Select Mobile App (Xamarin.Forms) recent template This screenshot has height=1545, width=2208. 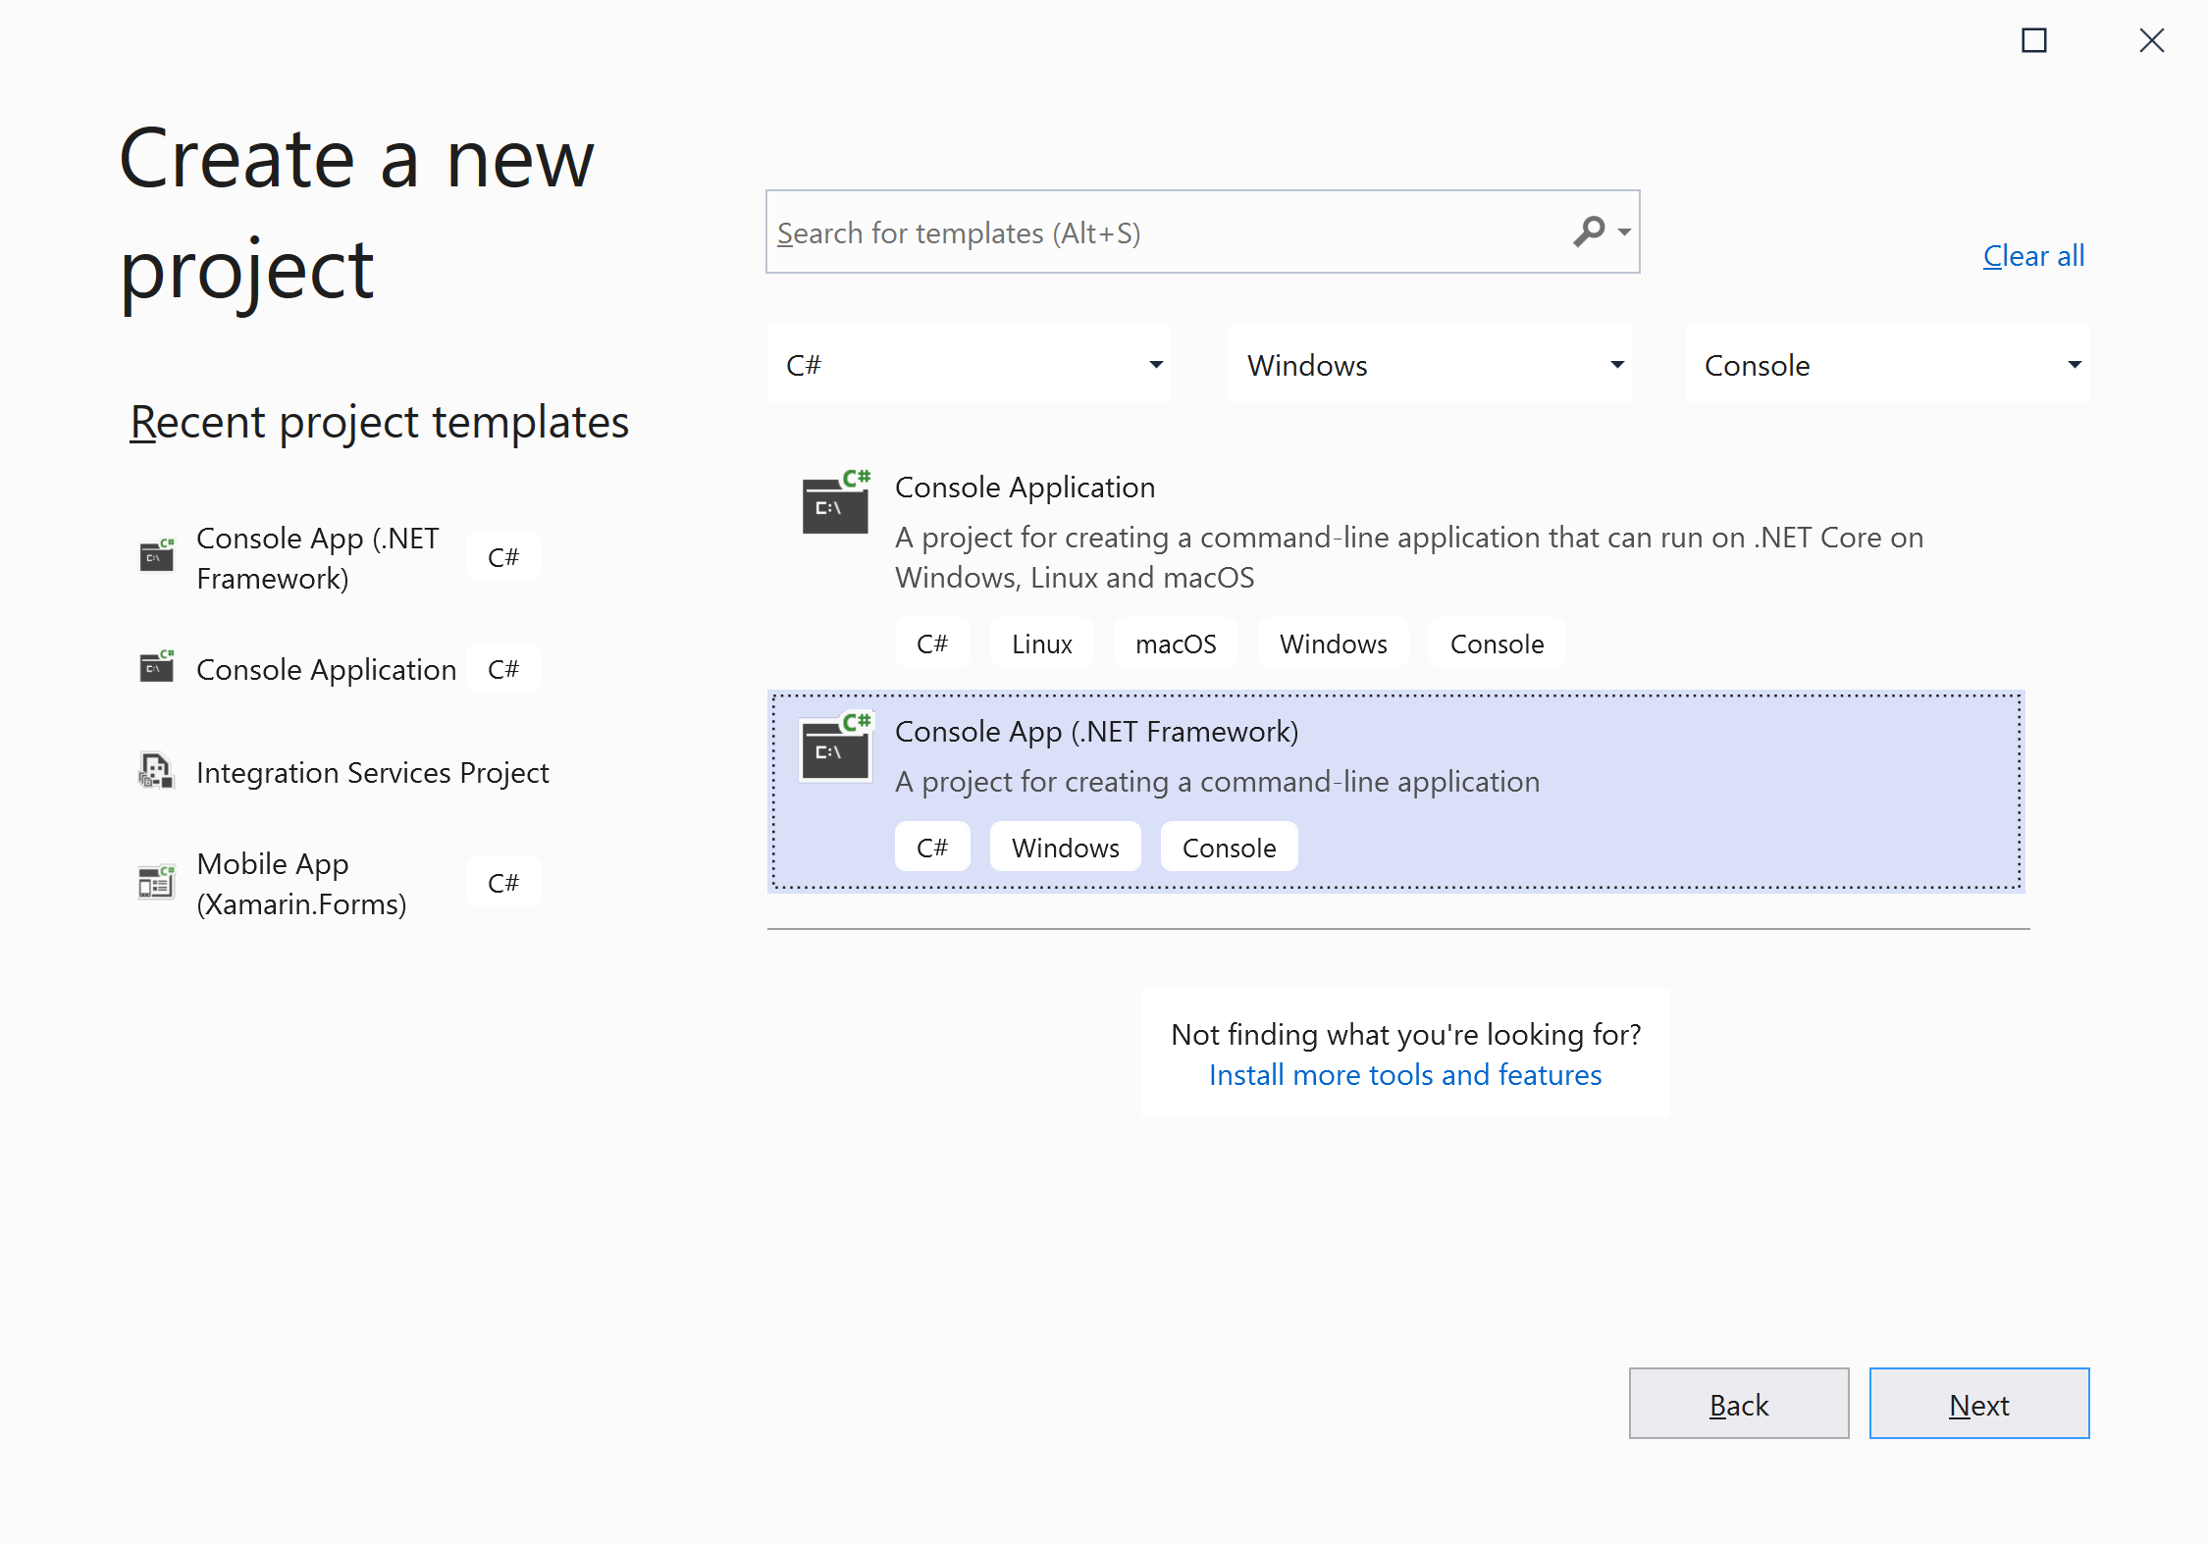301,883
